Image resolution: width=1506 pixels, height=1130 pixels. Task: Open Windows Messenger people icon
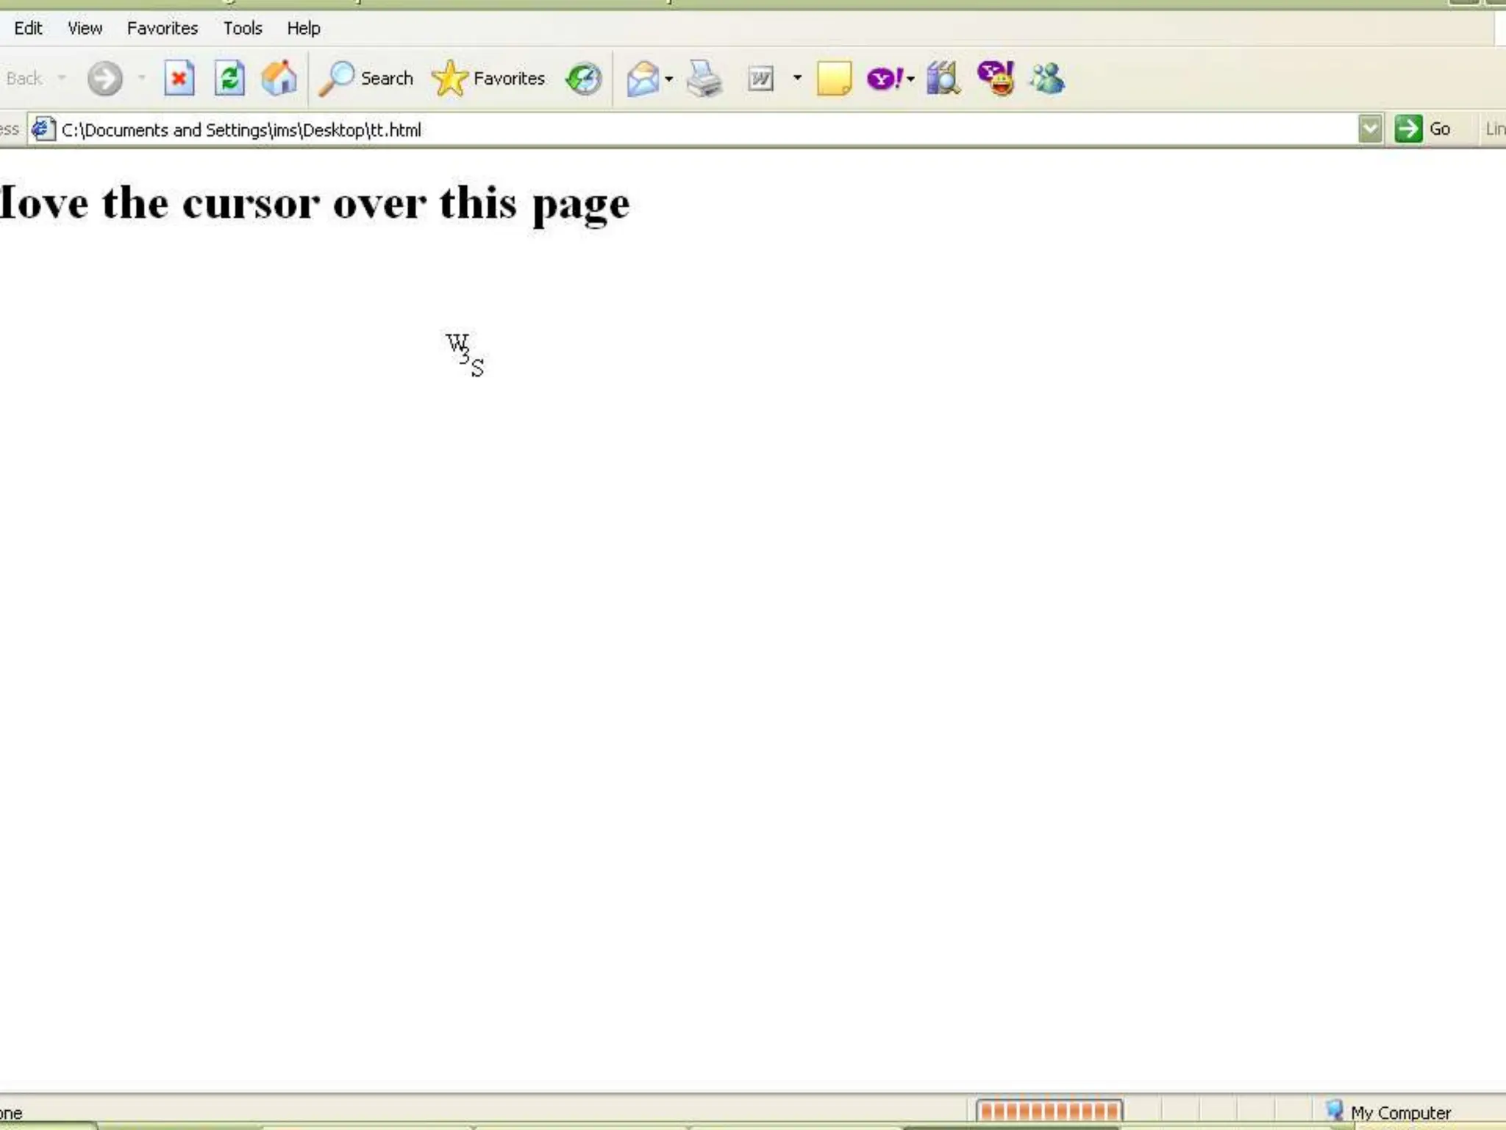1047,79
